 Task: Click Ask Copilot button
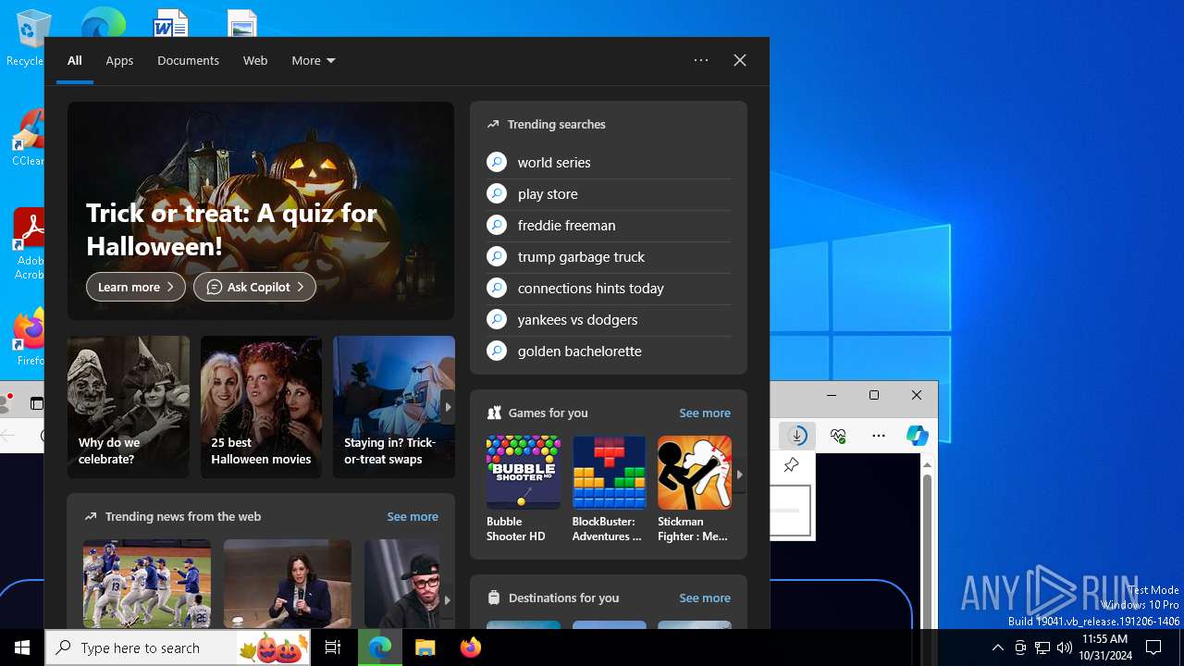point(254,287)
